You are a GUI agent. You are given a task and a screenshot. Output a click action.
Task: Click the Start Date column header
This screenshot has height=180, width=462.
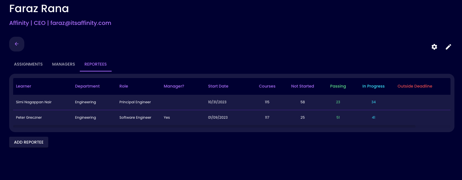tap(218, 86)
